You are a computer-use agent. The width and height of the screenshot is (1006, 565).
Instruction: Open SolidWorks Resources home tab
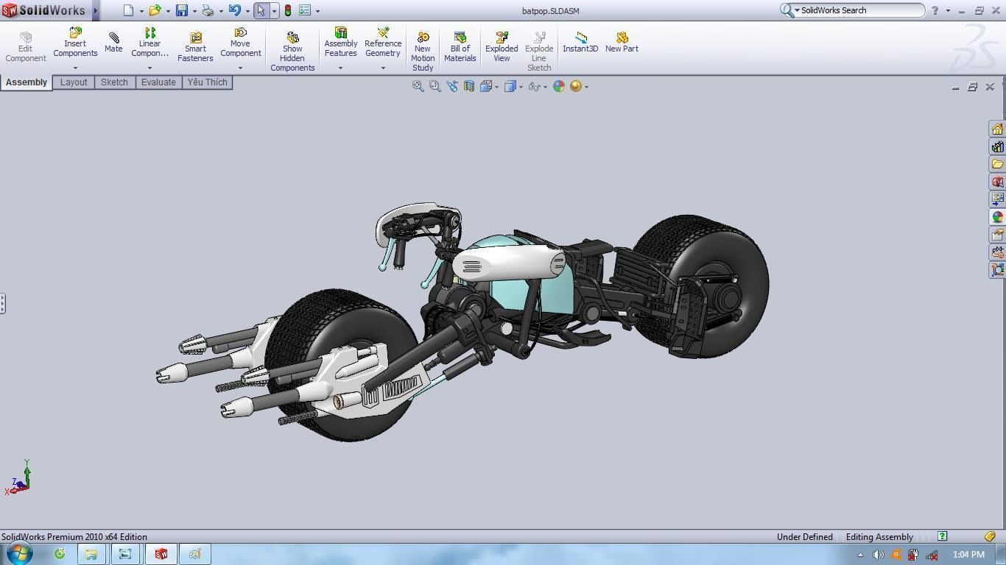click(x=997, y=129)
